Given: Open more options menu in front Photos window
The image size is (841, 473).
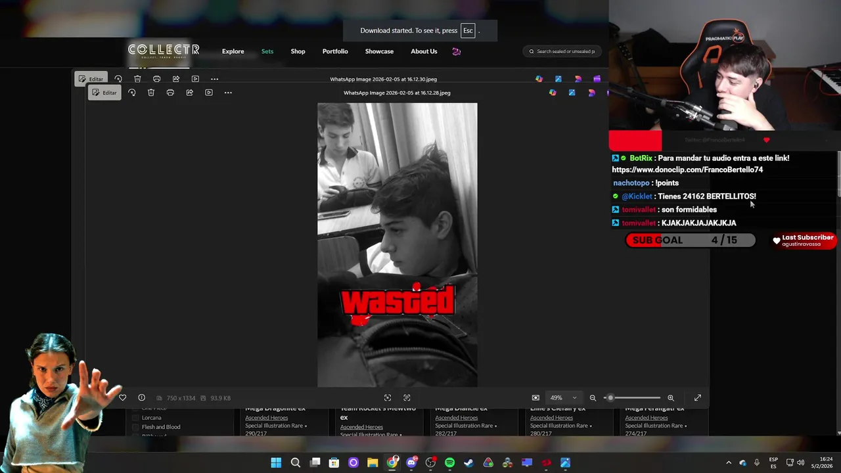Looking at the screenshot, I should click(228, 93).
